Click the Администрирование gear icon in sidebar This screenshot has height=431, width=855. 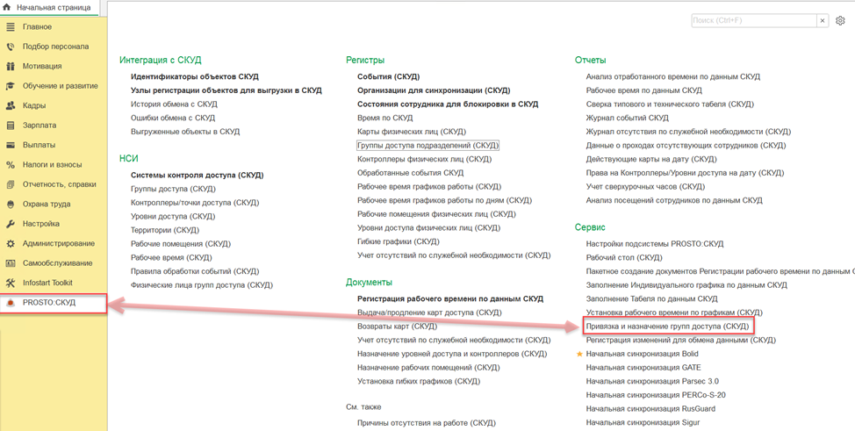(11, 244)
